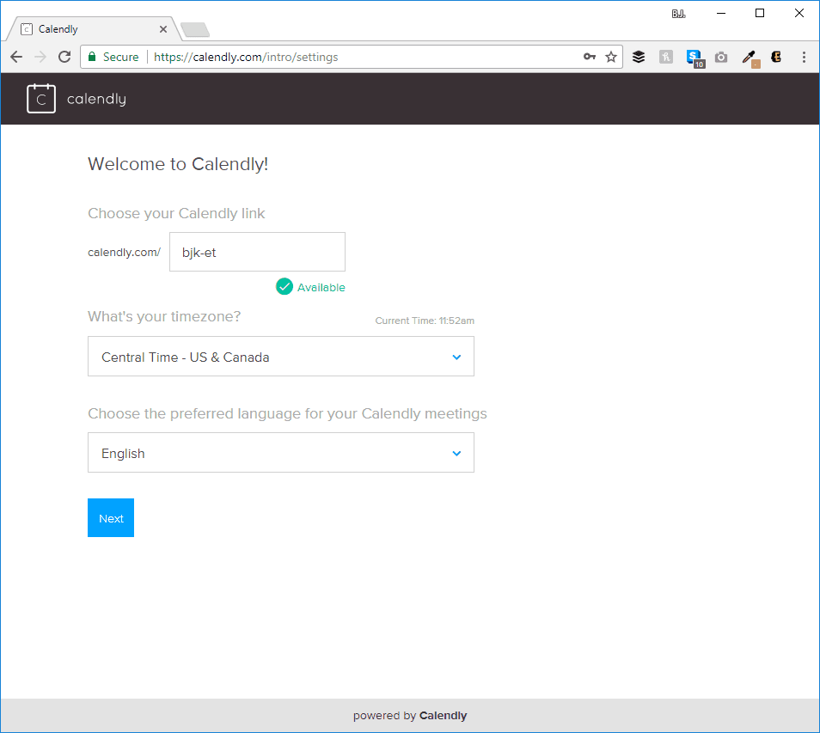Image resolution: width=820 pixels, height=733 pixels.
Task: Reload the page with the refresh icon
Action: (64, 57)
